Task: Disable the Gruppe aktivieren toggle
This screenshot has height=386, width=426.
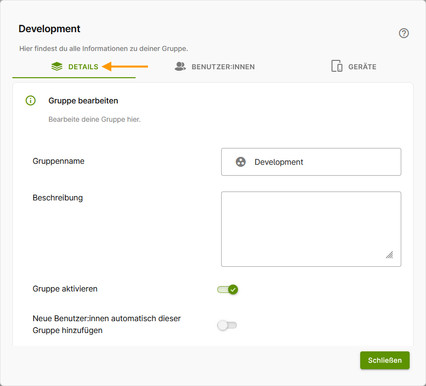Action: click(x=227, y=289)
